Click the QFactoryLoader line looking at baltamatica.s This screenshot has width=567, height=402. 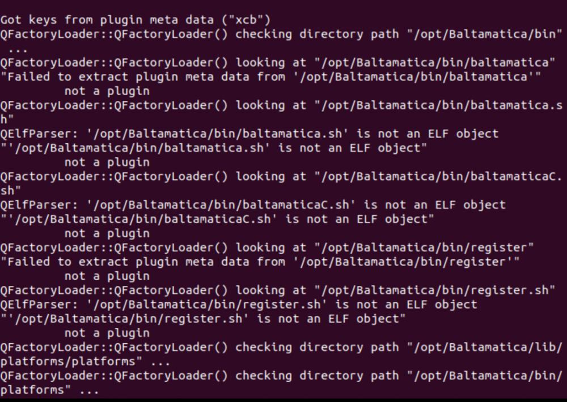click(x=281, y=105)
